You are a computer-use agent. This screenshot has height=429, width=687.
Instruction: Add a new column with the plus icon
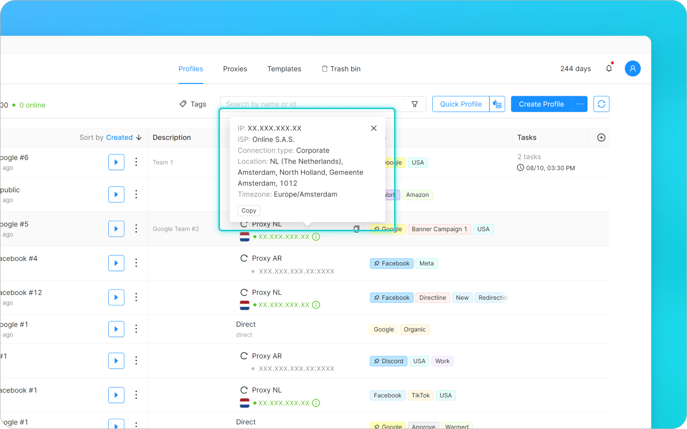(x=601, y=137)
